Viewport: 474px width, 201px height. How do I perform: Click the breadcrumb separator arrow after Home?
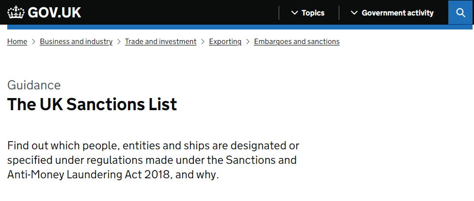pyautogui.click(x=33, y=42)
